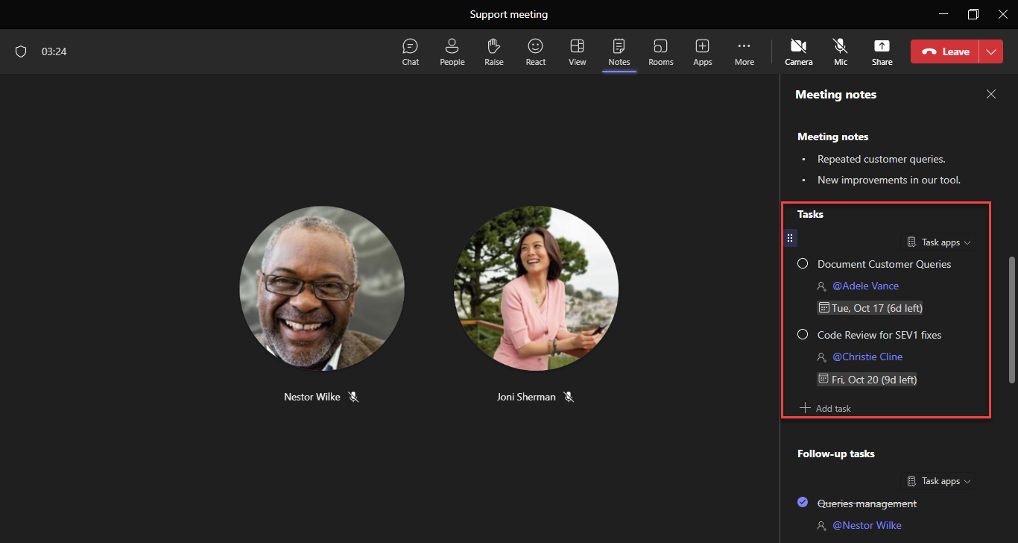Open the @Adele Vance mention

865,286
